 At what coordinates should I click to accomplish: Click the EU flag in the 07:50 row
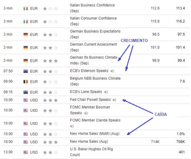pyautogui.click(x=26, y=71)
